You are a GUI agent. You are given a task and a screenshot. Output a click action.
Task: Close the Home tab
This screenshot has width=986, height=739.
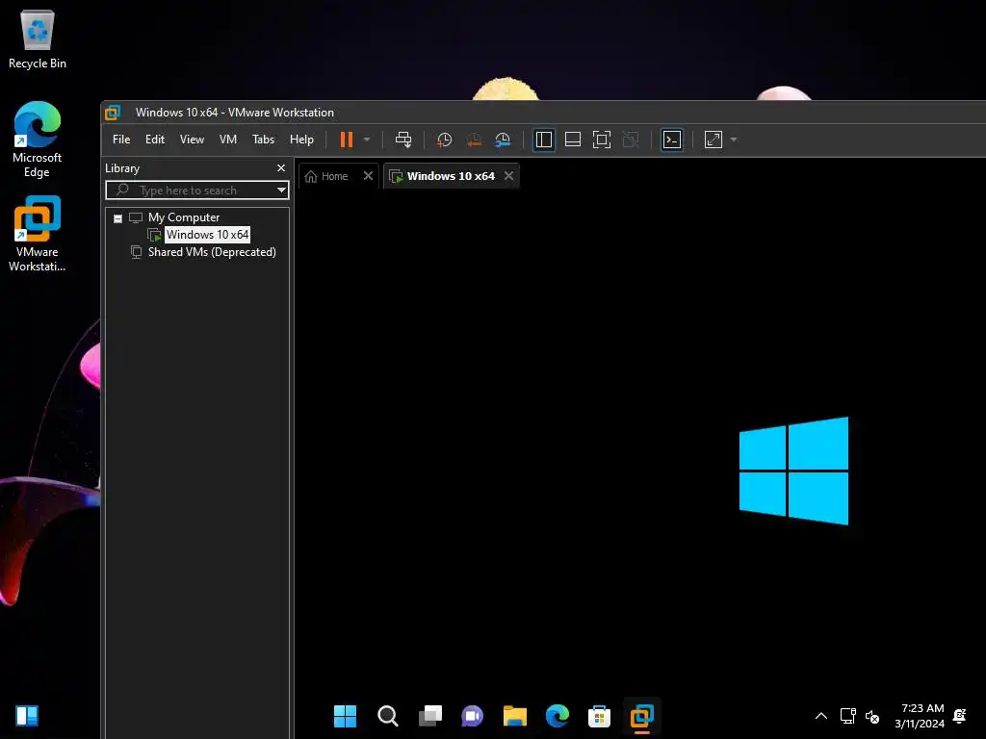[368, 176]
